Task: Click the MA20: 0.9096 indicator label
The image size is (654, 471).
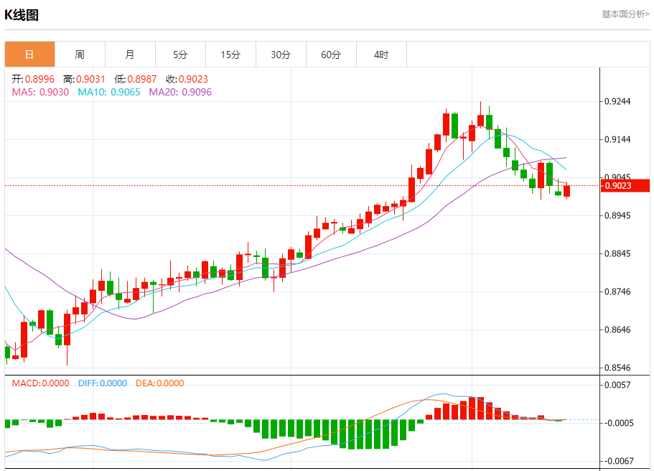Action: (180, 92)
